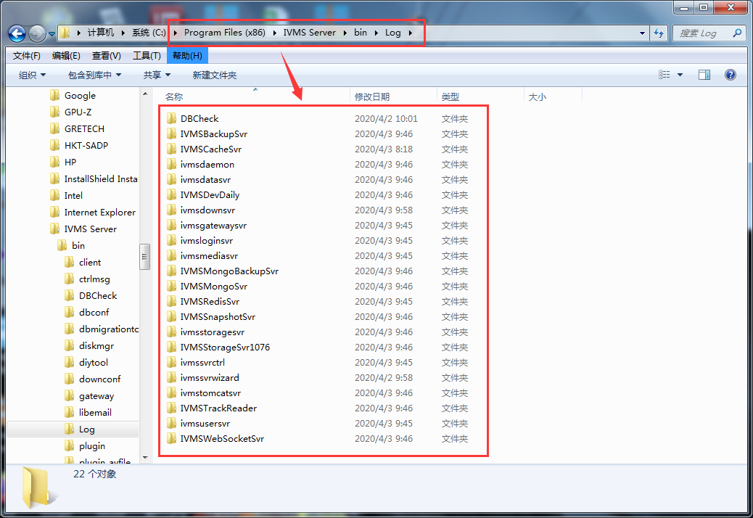This screenshot has height=518, width=753.
Task: Click the 新建文件夹 button
Action: pos(215,75)
